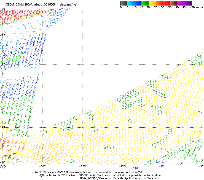204x180 pixels.
Task: Click the red 30-35 knots color band
Action: pyautogui.click(x=167, y=3)
